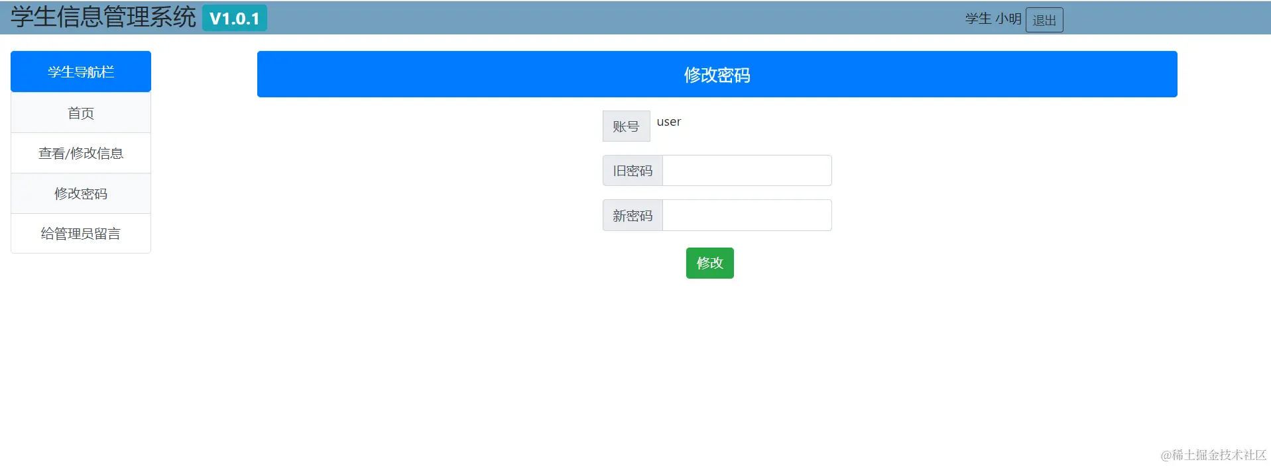The height and width of the screenshot is (466, 1271).
Task: Focus the 新密码 input field
Action: click(747, 215)
